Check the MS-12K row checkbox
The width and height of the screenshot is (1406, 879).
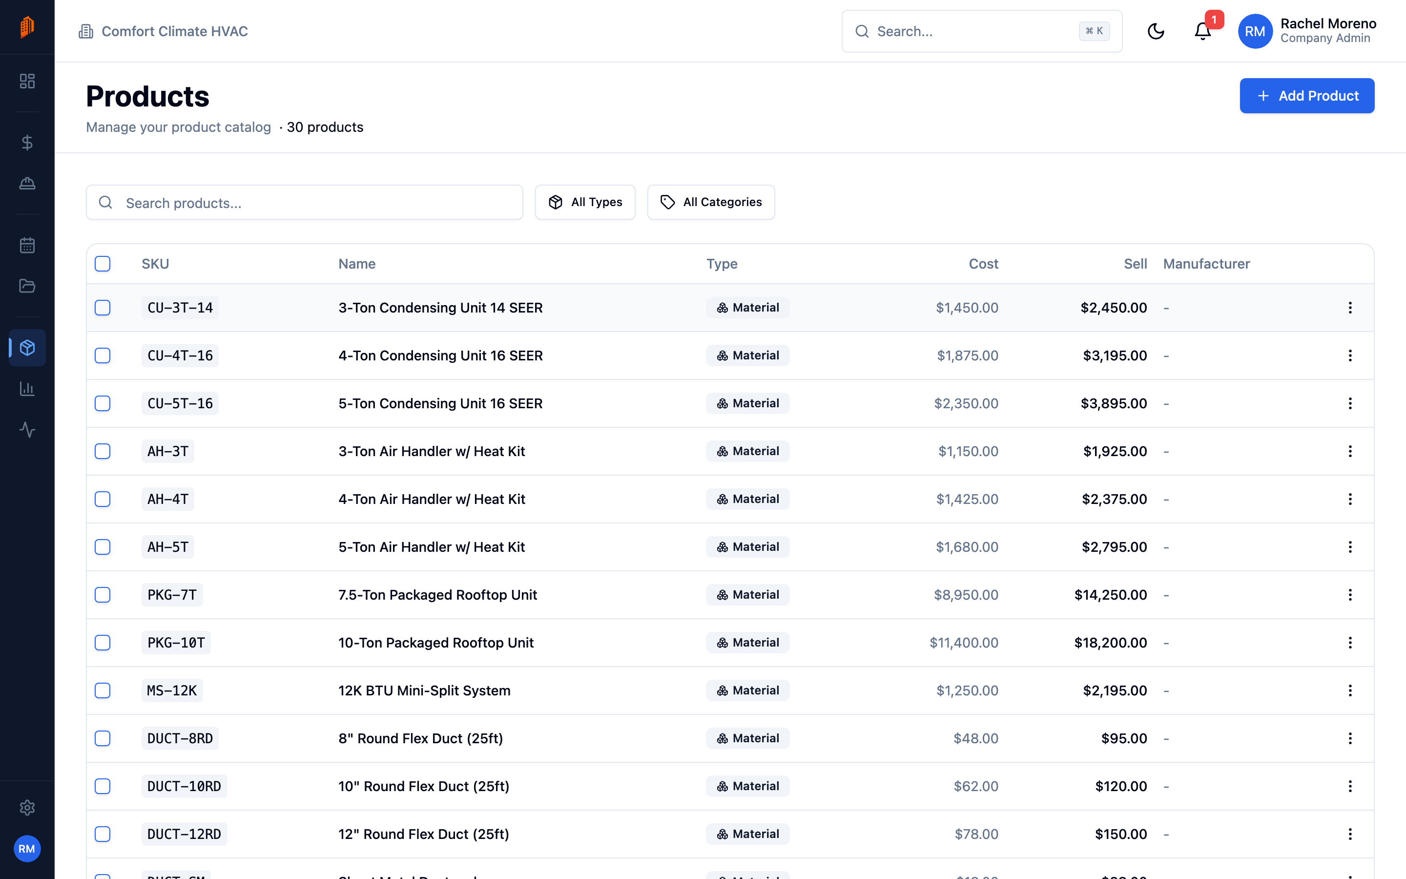[x=103, y=691]
